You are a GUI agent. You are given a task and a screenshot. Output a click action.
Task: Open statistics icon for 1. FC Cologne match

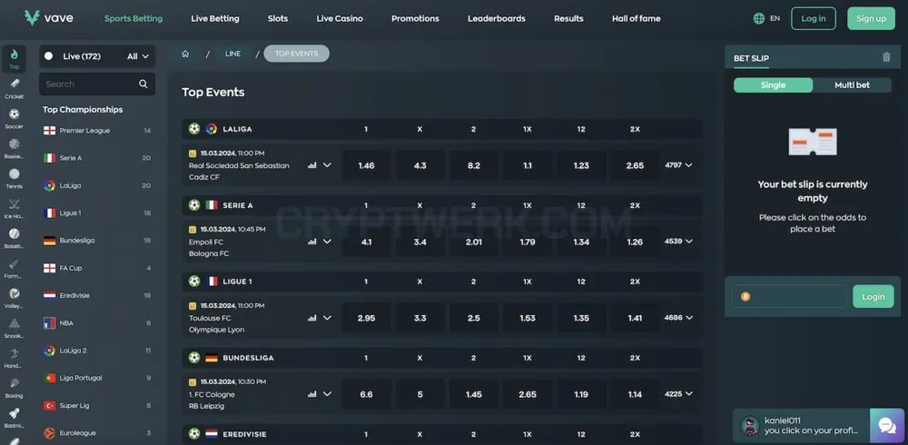point(312,394)
